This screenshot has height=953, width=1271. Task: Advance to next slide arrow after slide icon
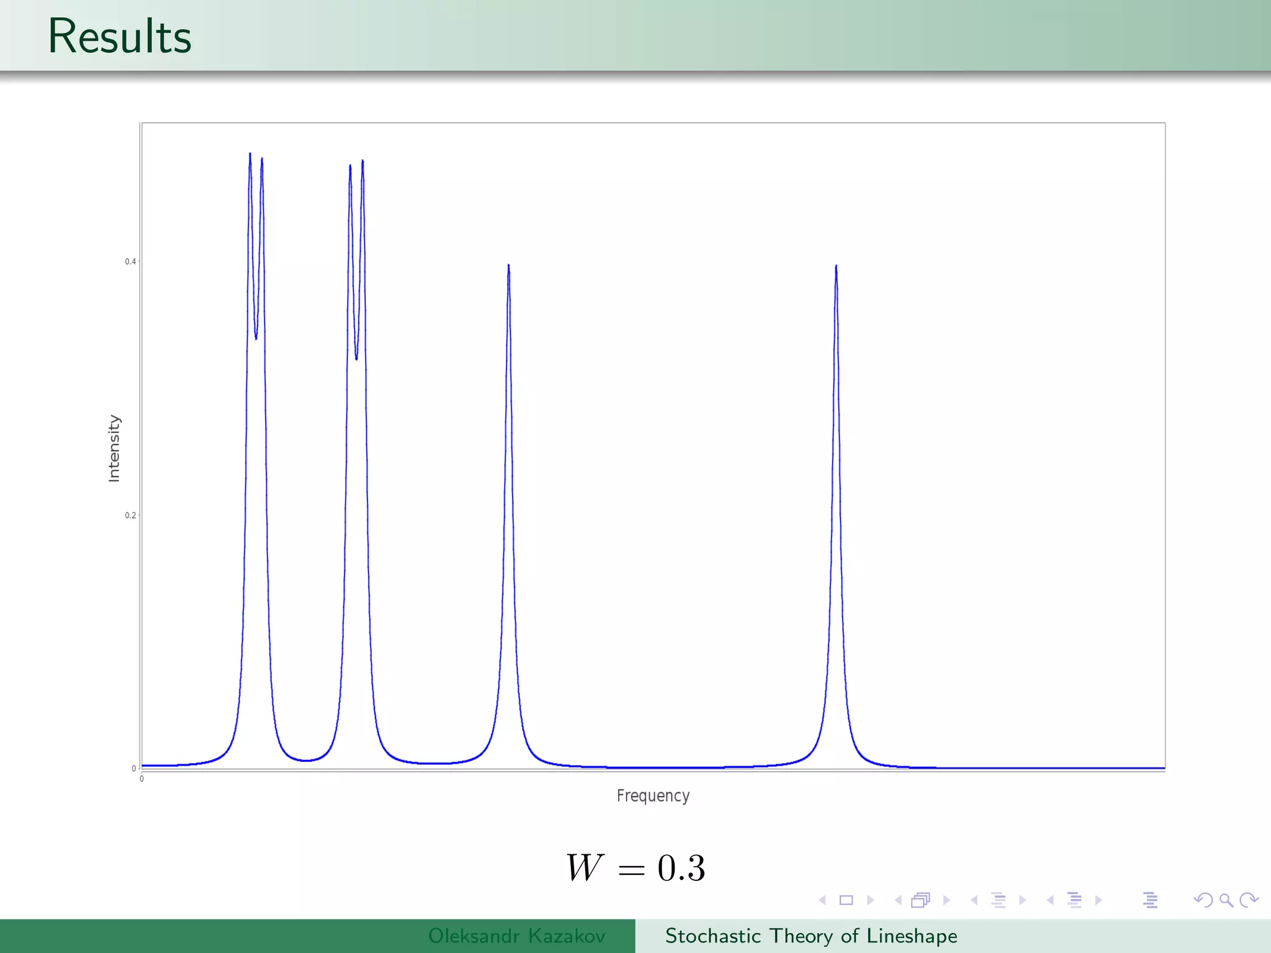coord(870,900)
